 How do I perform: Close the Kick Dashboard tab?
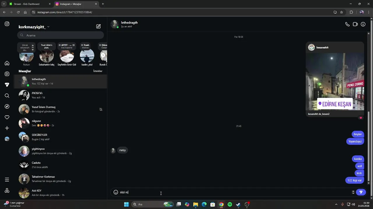[50, 4]
